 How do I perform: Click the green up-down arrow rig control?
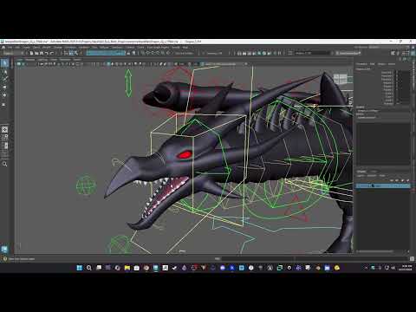(x=128, y=83)
